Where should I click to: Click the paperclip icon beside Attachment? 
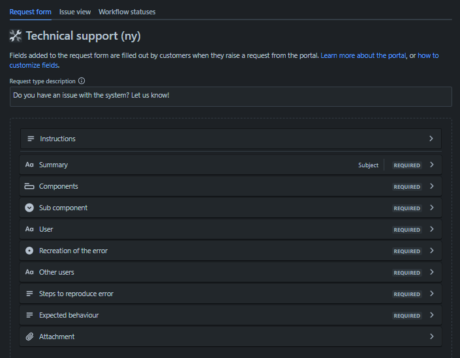click(29, 337)
